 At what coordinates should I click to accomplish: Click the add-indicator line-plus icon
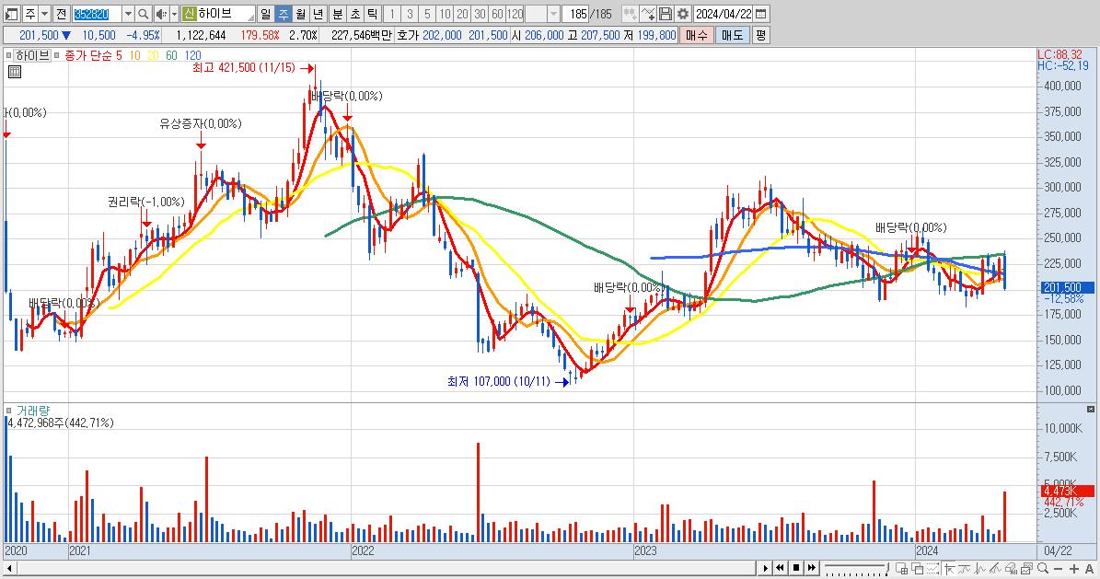[648, 13]
